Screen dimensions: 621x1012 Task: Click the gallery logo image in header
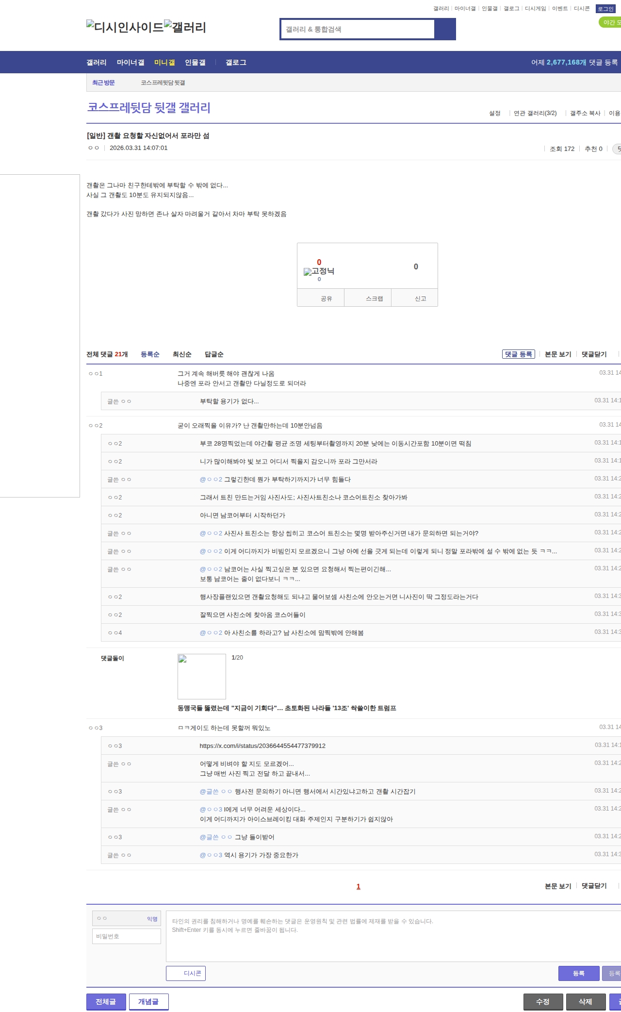coord(185,27)
